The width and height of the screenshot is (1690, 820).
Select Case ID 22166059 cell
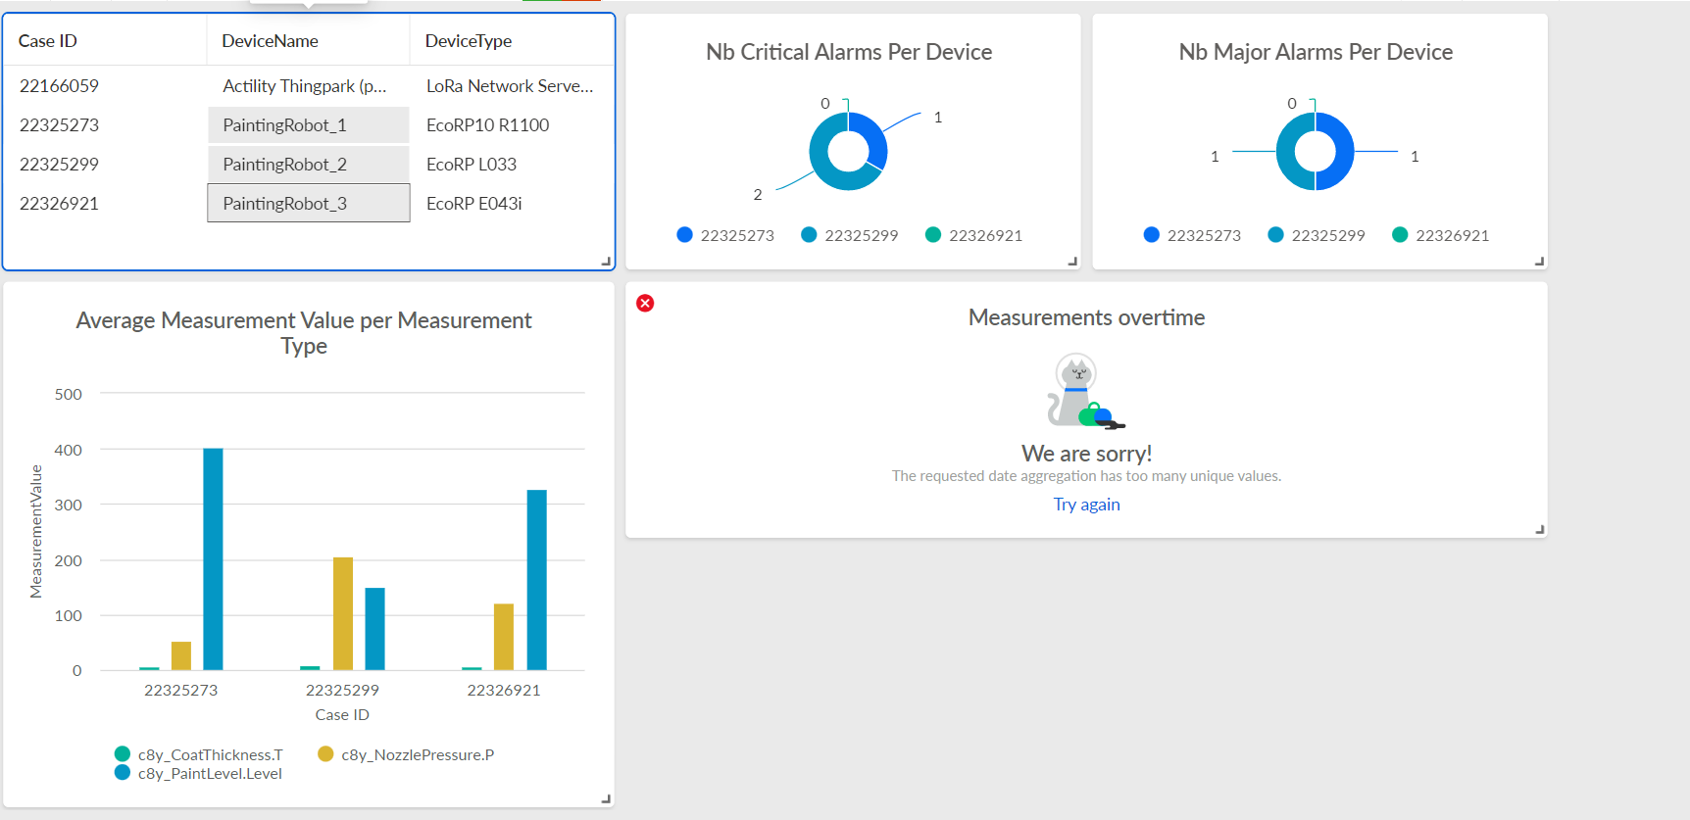point(105,86)
